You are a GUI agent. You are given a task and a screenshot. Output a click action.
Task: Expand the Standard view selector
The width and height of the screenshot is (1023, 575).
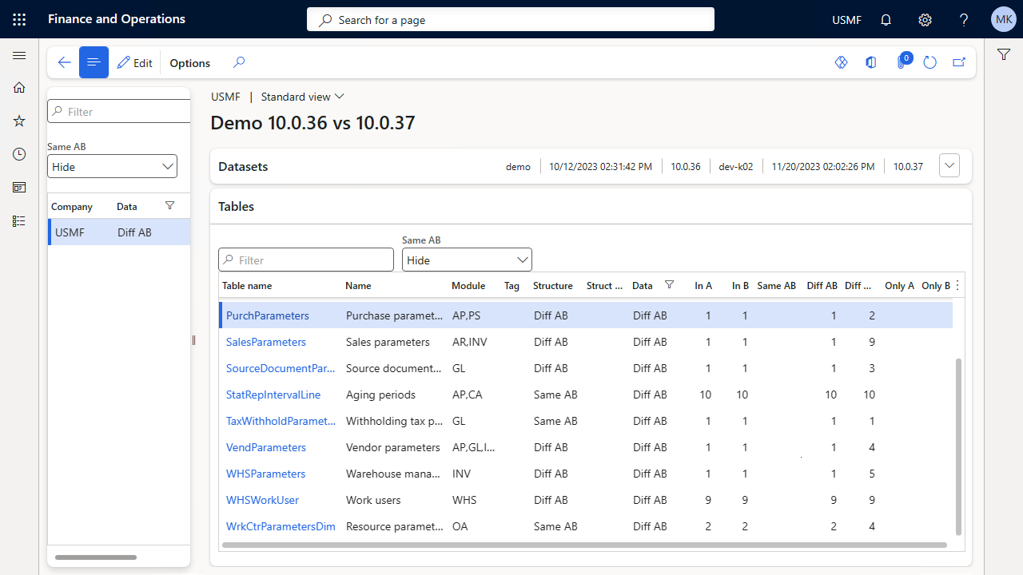tap(302, 97)
